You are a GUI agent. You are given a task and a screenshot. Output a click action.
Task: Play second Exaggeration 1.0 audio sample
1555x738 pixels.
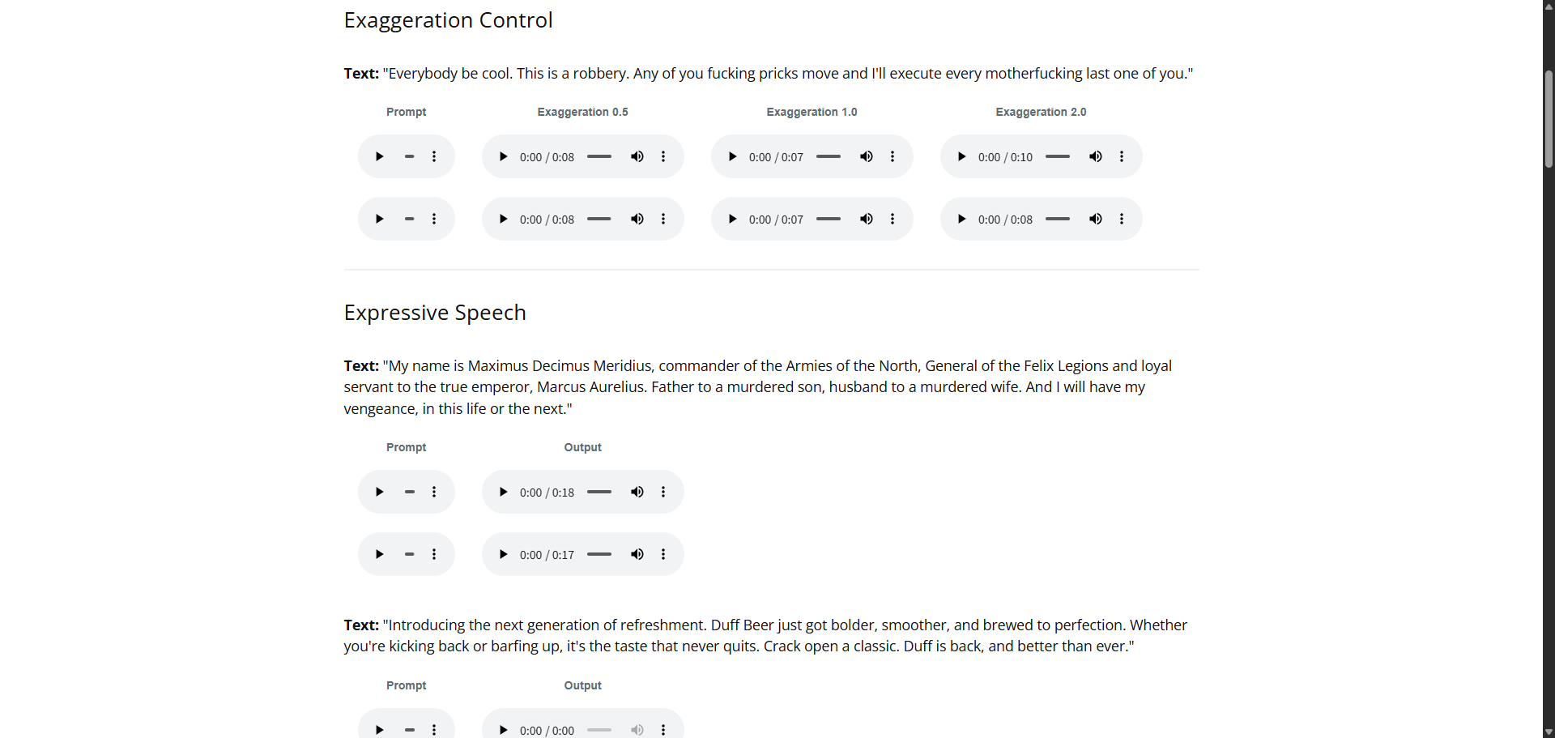click(732, 219)
